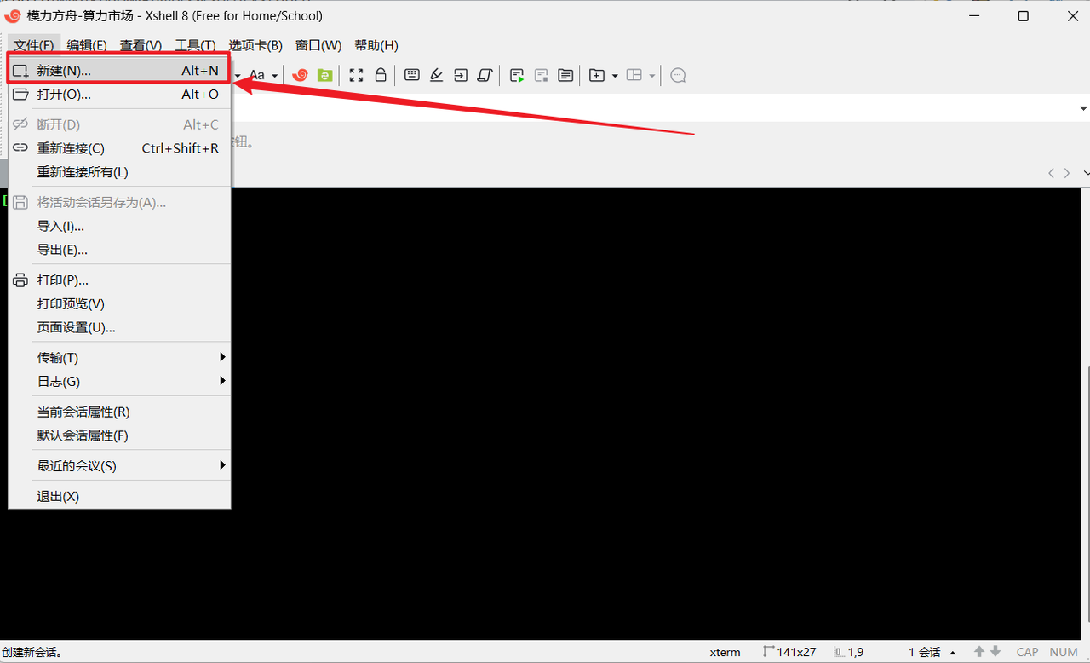This screenshot has height=663, width=1090.
Task: Click the status bar up arrow
Action: (979, 652)
